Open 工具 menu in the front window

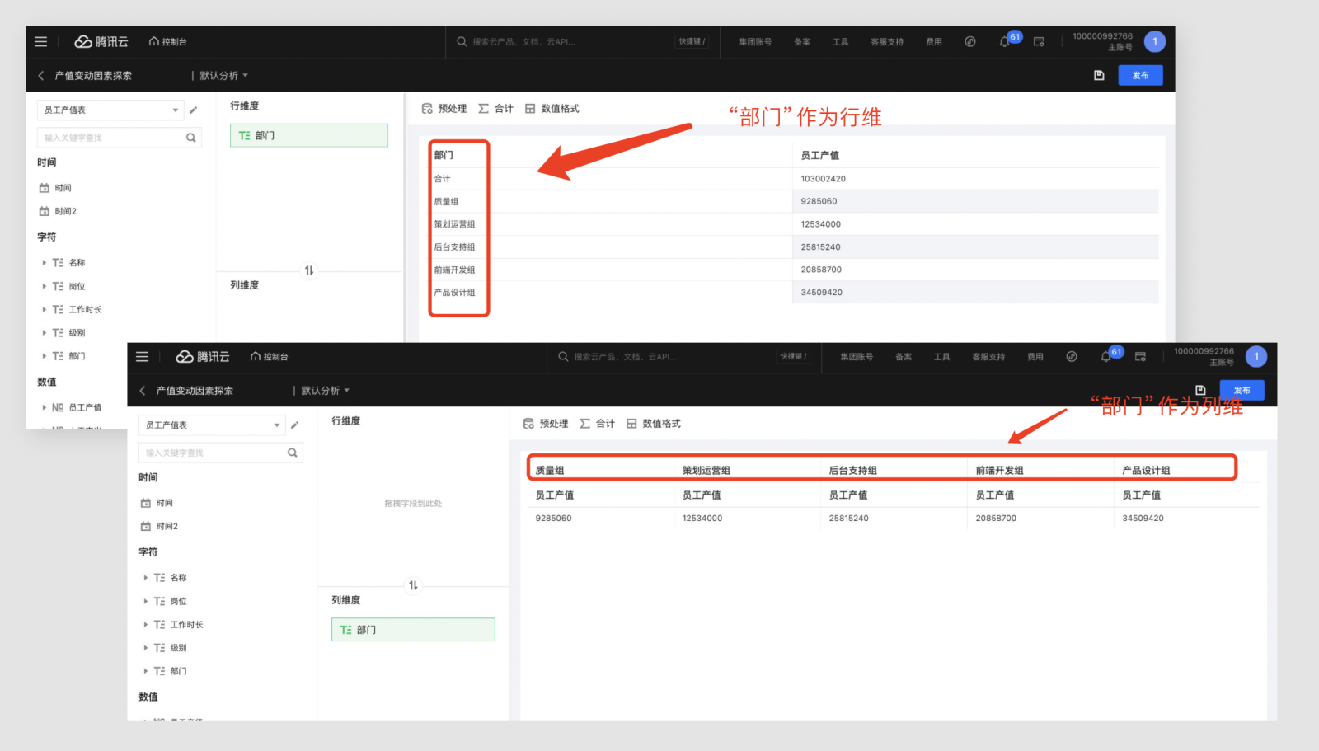[x=942, y=357]
